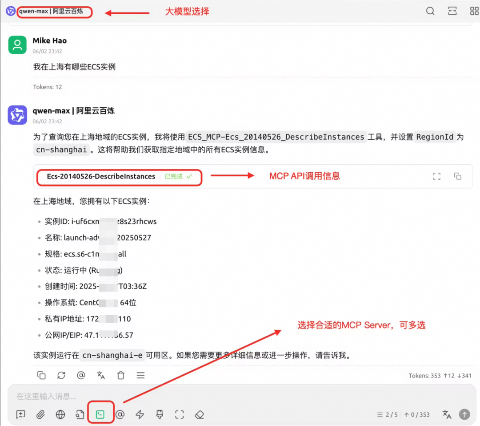Toggle the expand-width view icon in top bar
The image size is (480, 426).
pyautogui.click(x=452, y=11)
